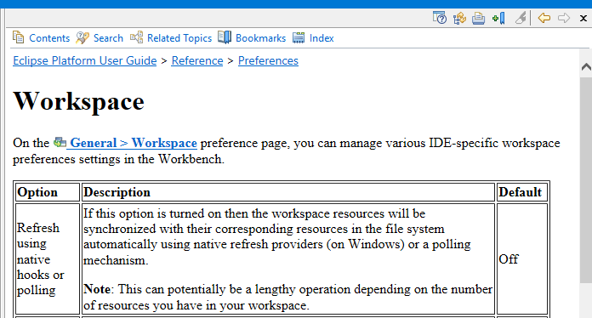The width and height of the screenshot is (592, 318).
Task: Click the Description column header
Action: (288, 192)
